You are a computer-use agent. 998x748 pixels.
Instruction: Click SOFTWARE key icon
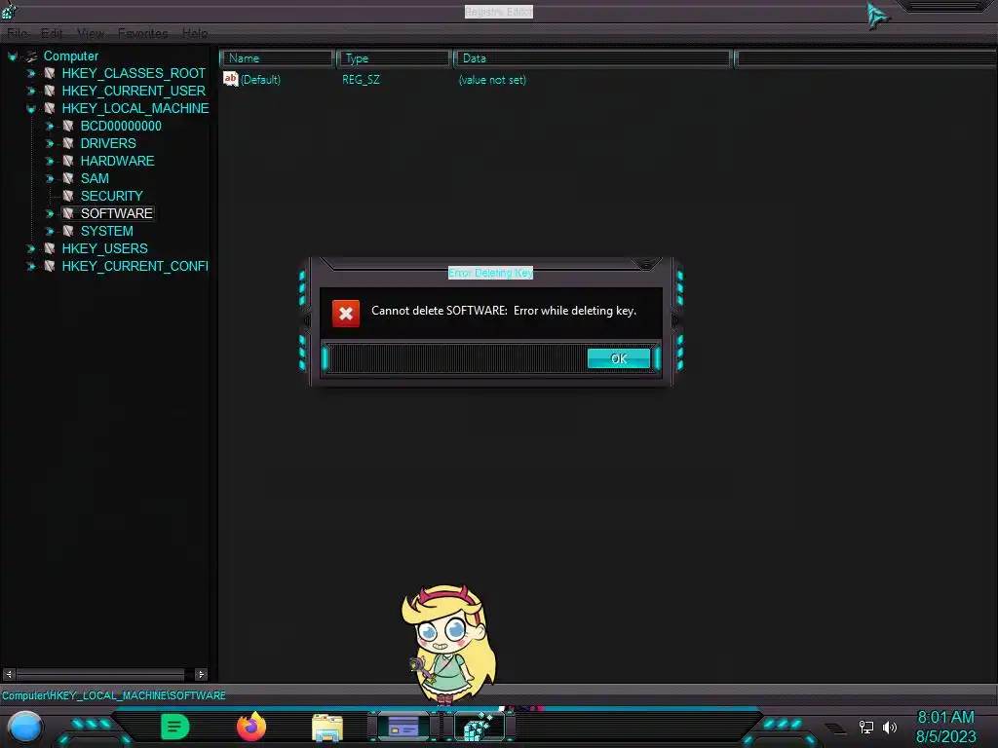[68, 213]
